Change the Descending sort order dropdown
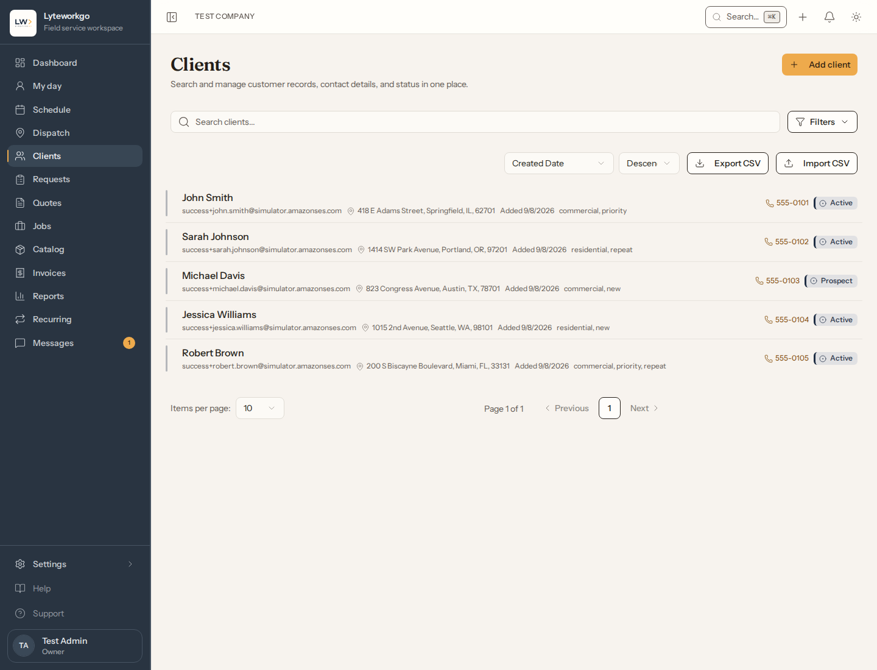The image size is (877, 670). [649, 163]
